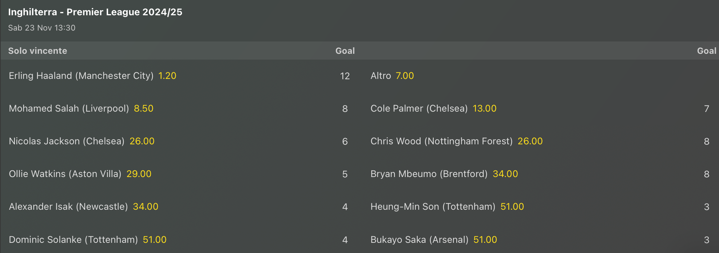Select Nicolas Jackson's 26.00 odds
This screenshot has width=719, height=253.
click(x=142, y=141)
